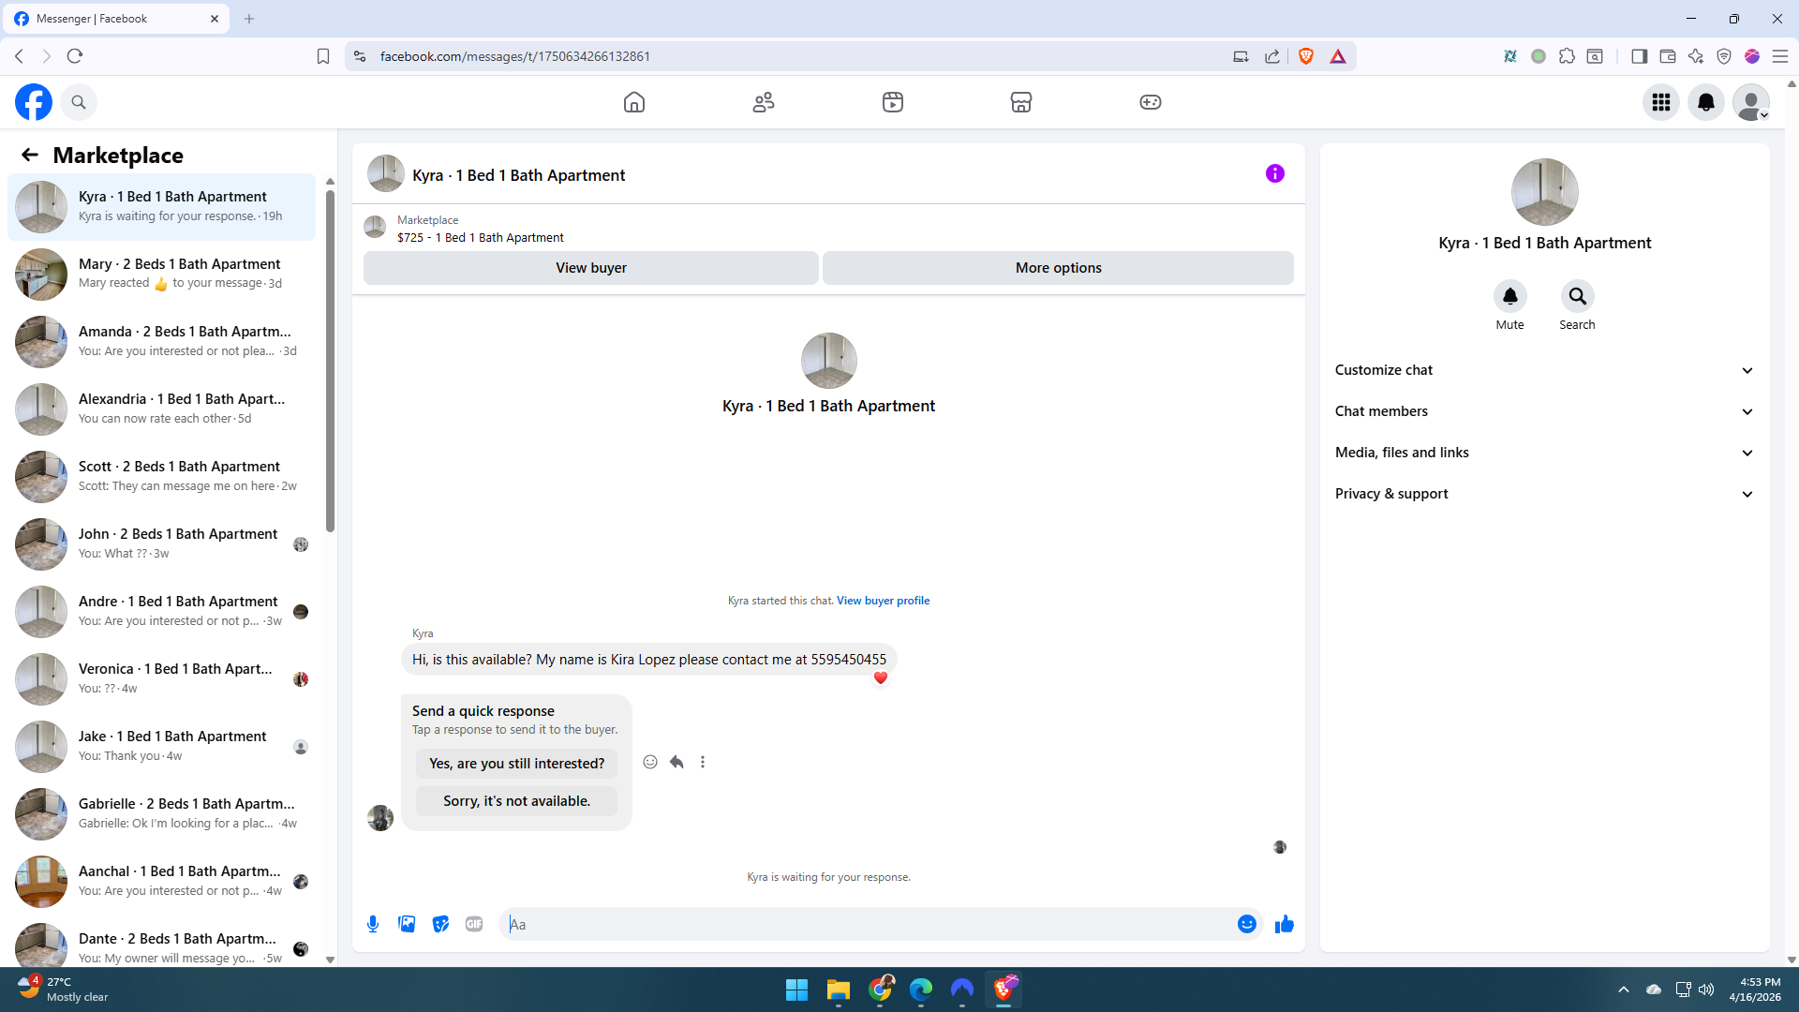Screen dimensions: 1799x1012
Task: Open new browser tab with plus button
Action: click(x=249, y=19)
